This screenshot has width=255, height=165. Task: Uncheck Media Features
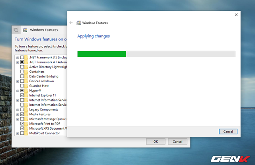click(x=22, y=114)
